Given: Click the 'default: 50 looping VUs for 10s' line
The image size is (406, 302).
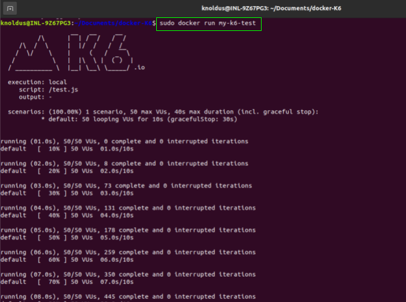Looking at the screenshot, I should pyautogui.click(x=139, y=119).
